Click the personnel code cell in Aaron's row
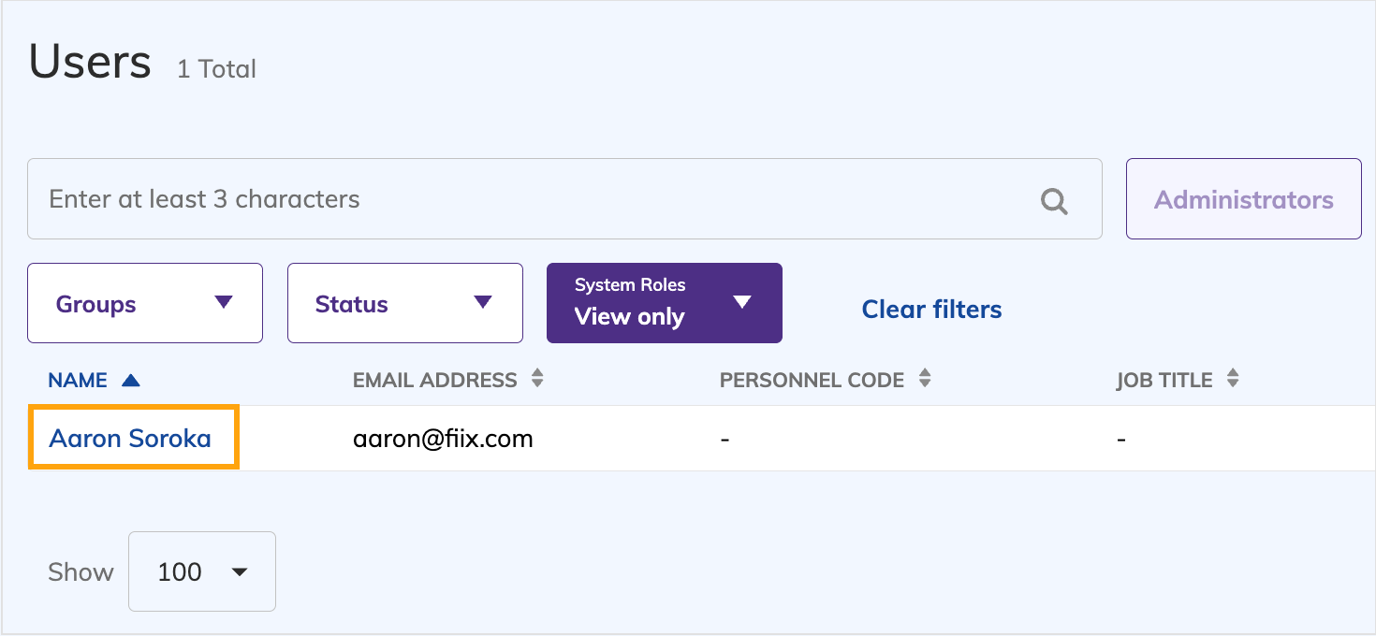Screen dimensions: 1376x636 point(725,438)
